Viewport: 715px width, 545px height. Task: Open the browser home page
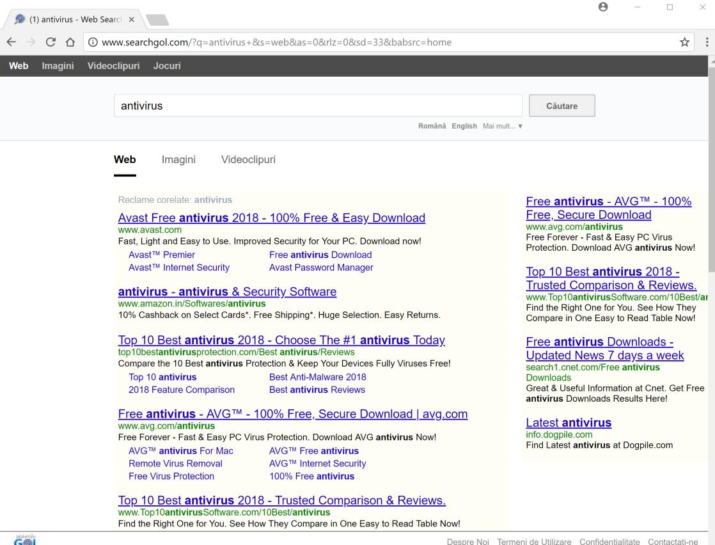click(x=70, y=42)
